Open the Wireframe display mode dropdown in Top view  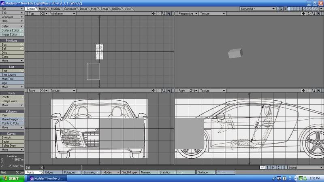click(62, 13)
